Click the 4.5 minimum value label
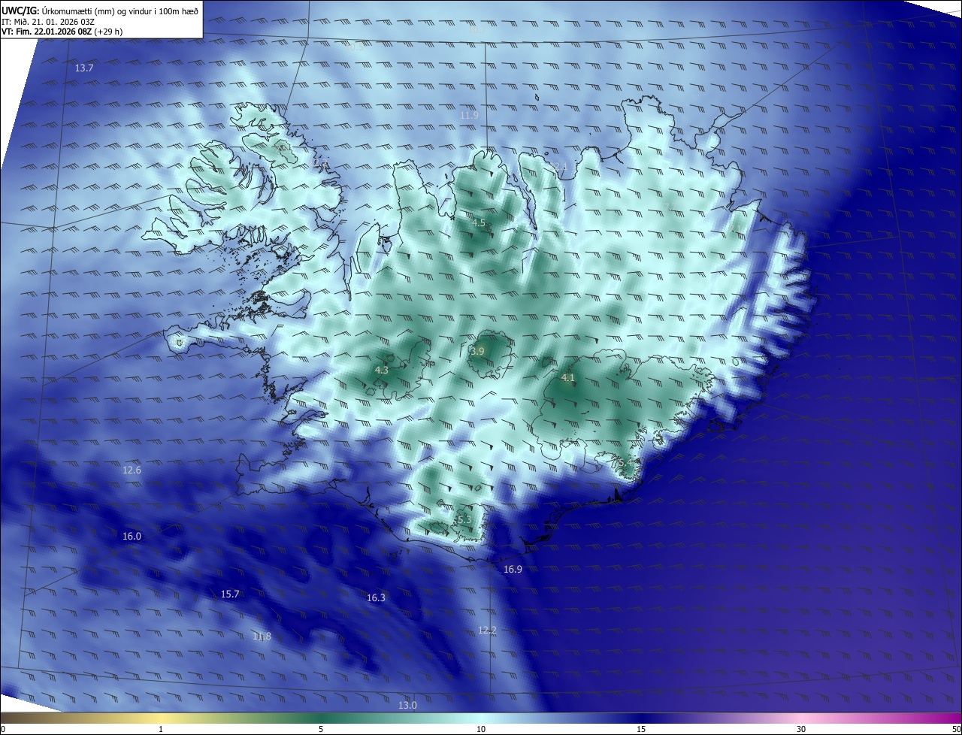 (x=479, y=223)
